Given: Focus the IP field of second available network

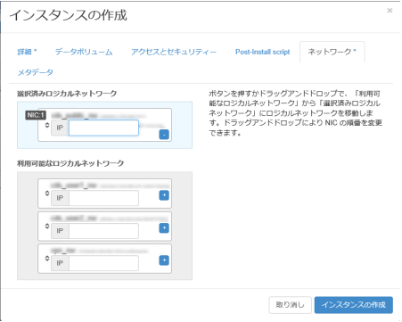Looking at the screenshot, I should [x=103, y=231].
